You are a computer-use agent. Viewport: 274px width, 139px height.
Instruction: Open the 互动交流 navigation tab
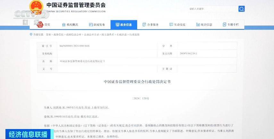coord(179,25)
